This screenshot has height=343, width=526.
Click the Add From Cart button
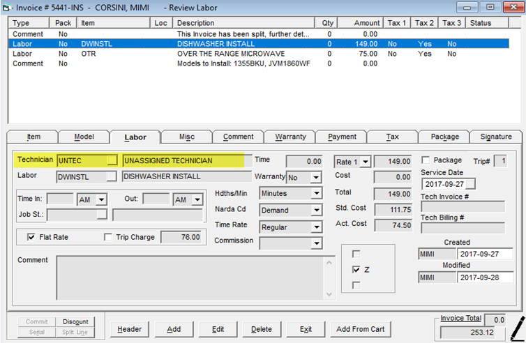[x=360, y=329]
